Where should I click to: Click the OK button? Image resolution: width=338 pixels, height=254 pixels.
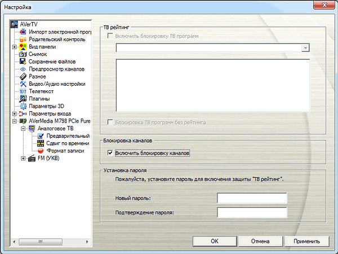coord(215,241)
